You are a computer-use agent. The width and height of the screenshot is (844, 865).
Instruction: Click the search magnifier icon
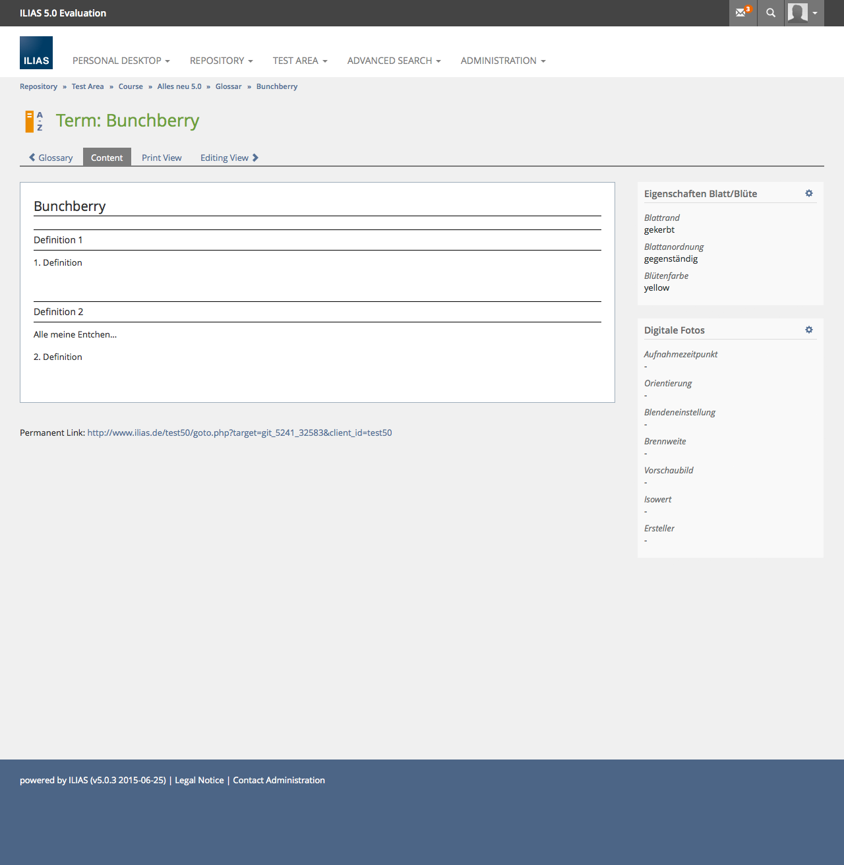pos(770,13)
